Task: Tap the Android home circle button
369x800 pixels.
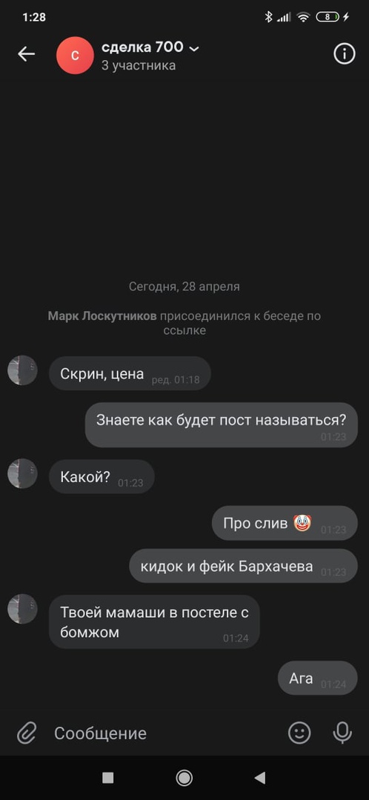Action: (184, 778)
